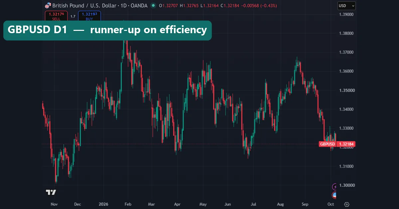Image resolution: width=399 pixels, height=209 pixels.
Task: Click the 1.31000 price scale label
Action: point(346,166)
